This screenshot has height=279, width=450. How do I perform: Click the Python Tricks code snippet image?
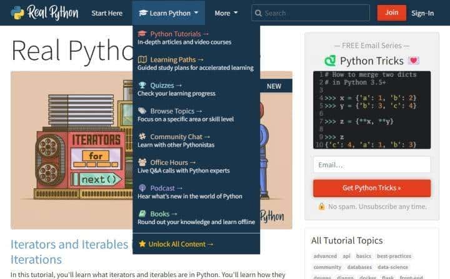(x=372, y=110)
